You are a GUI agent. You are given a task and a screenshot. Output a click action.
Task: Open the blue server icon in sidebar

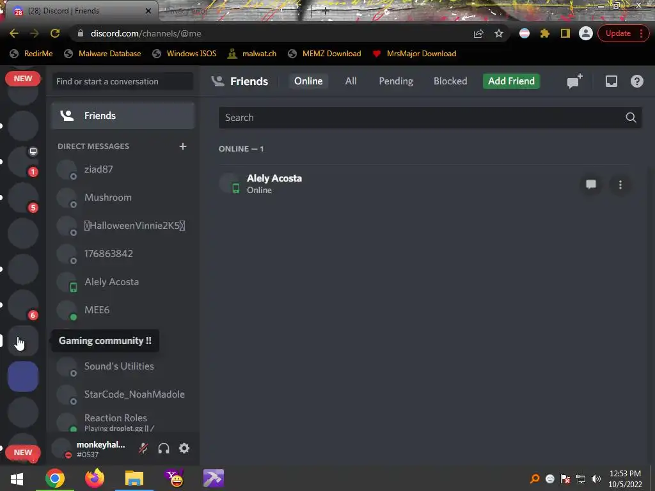[x=23, y=377]
